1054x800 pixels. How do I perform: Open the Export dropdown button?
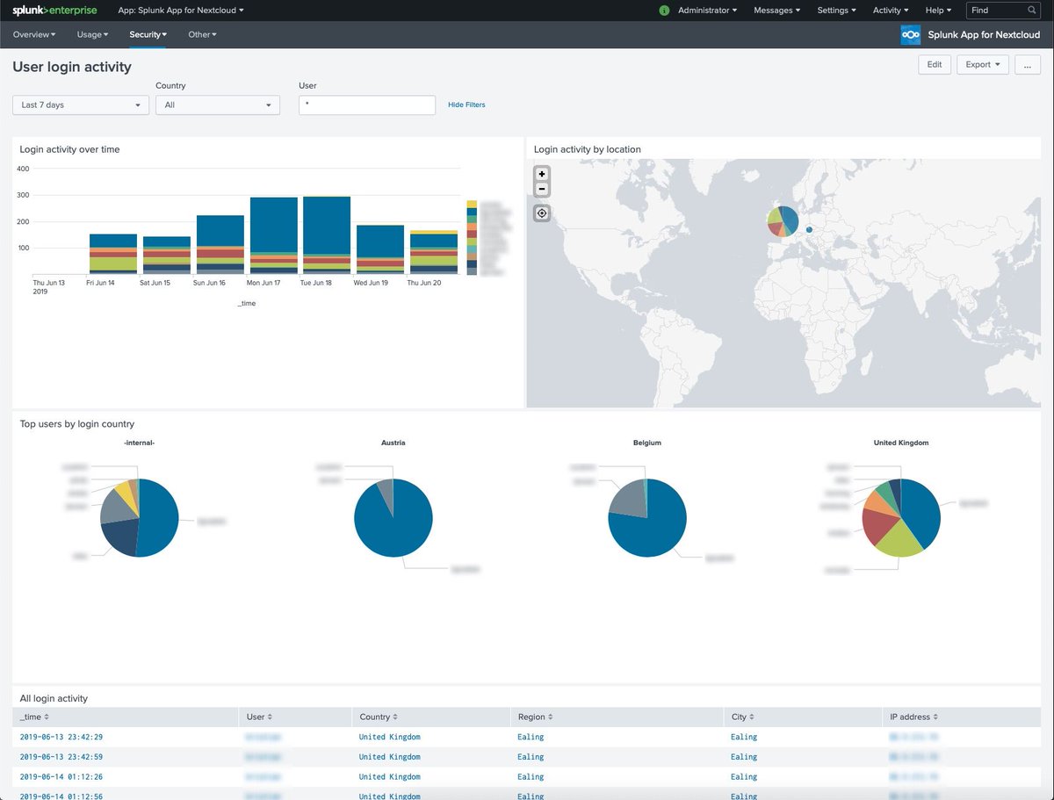982,65
